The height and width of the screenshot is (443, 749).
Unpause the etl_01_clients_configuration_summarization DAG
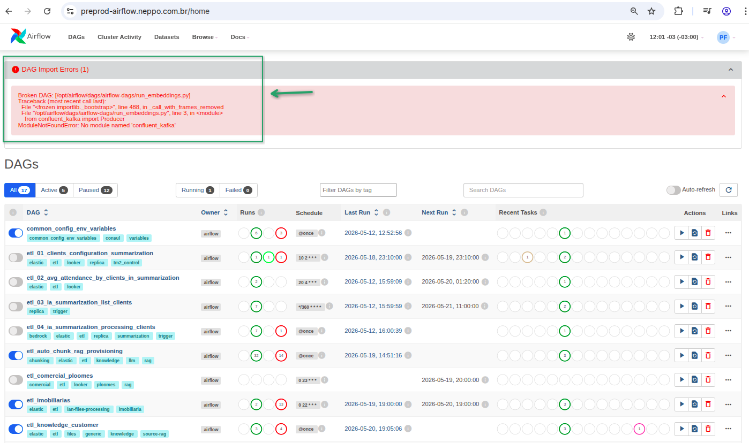[x=16, y=257]
